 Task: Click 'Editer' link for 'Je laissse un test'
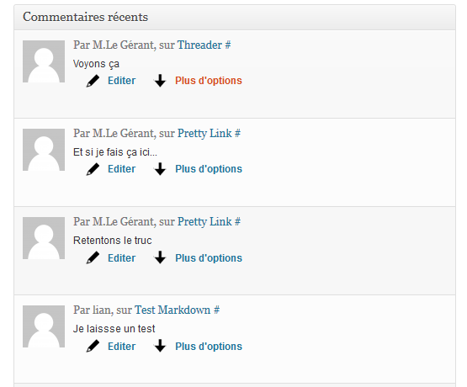click(121, 347)
